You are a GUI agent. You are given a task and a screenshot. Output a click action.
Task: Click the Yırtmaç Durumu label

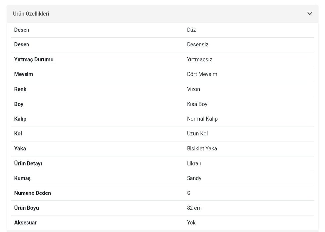[34, 59]
